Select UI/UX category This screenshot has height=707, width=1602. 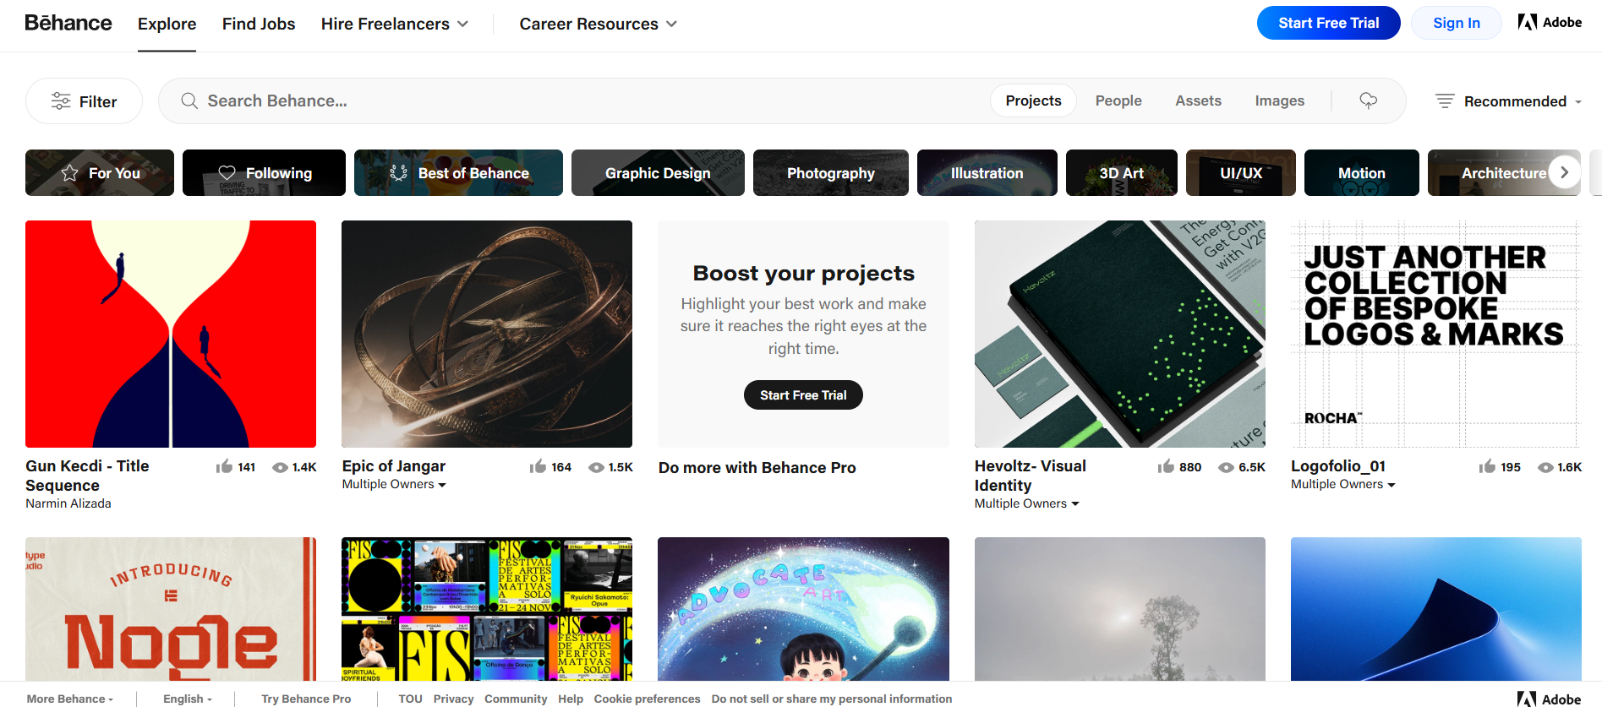(1240, 173)
